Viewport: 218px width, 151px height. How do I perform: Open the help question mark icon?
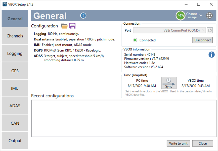83,16
